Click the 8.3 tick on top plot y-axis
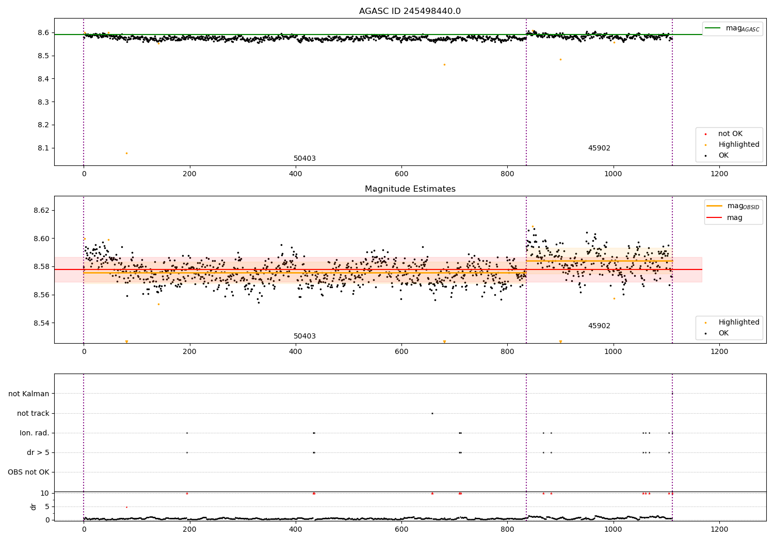The height and width of the screenshot is (541, 774). point(43,102)
